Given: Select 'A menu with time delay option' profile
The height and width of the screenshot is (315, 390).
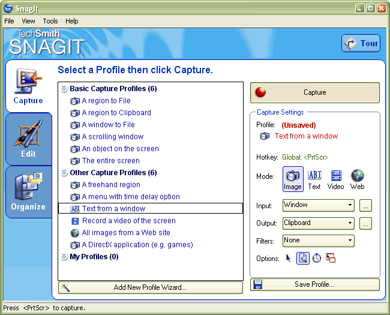Looking at the screenshot, I should [x=131, y=197].
